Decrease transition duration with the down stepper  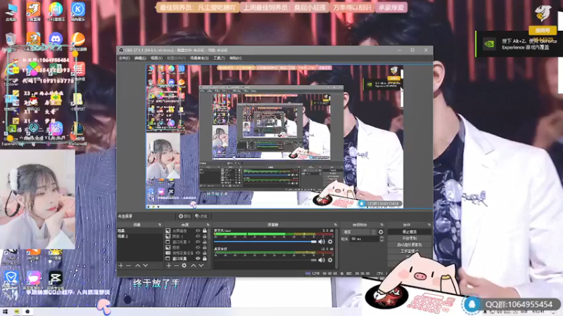tap(381, 240)
